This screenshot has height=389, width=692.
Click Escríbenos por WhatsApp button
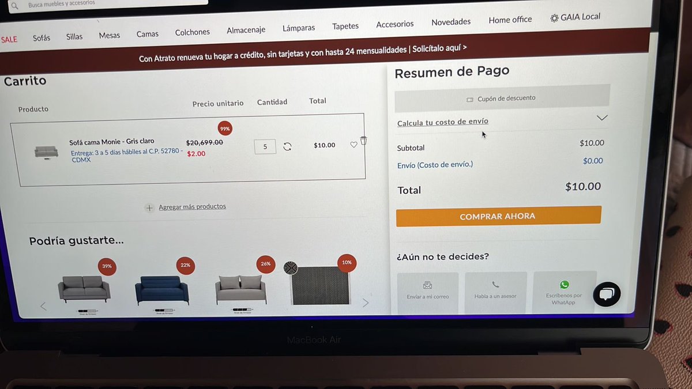click(564, 291)
